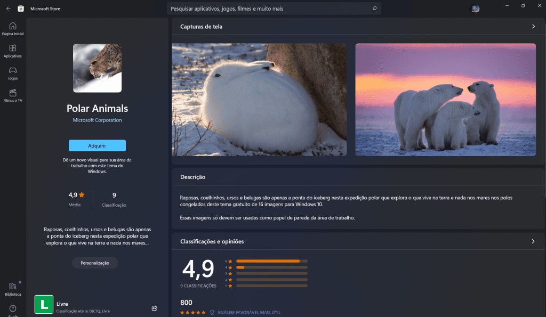The width and height of the screenshot is (546, 317).
Task: Go back using the back arrow
Action: [x=9, y=9]
